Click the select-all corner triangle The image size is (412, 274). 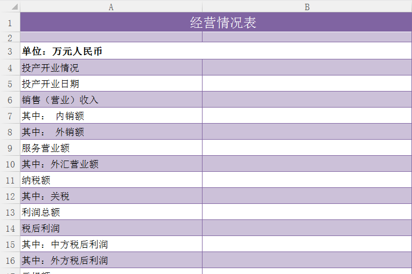(x=14, y=7)
